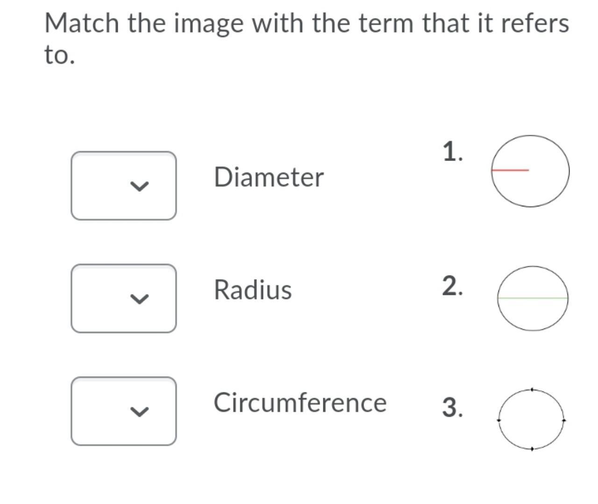Image resolution: width=598 pixels, height=504 pixels.
Task: Select circle image with four dots
Action: coord(532,420)
